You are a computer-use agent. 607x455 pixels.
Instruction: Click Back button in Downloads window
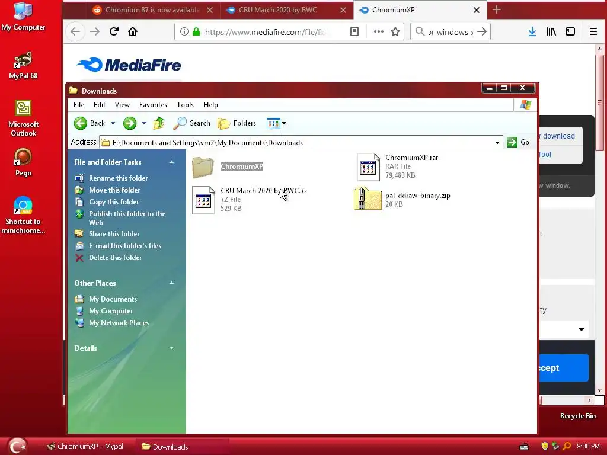click(x=90, y=123)
